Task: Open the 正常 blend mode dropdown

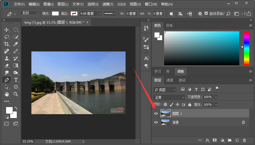Action: [169, 97]
